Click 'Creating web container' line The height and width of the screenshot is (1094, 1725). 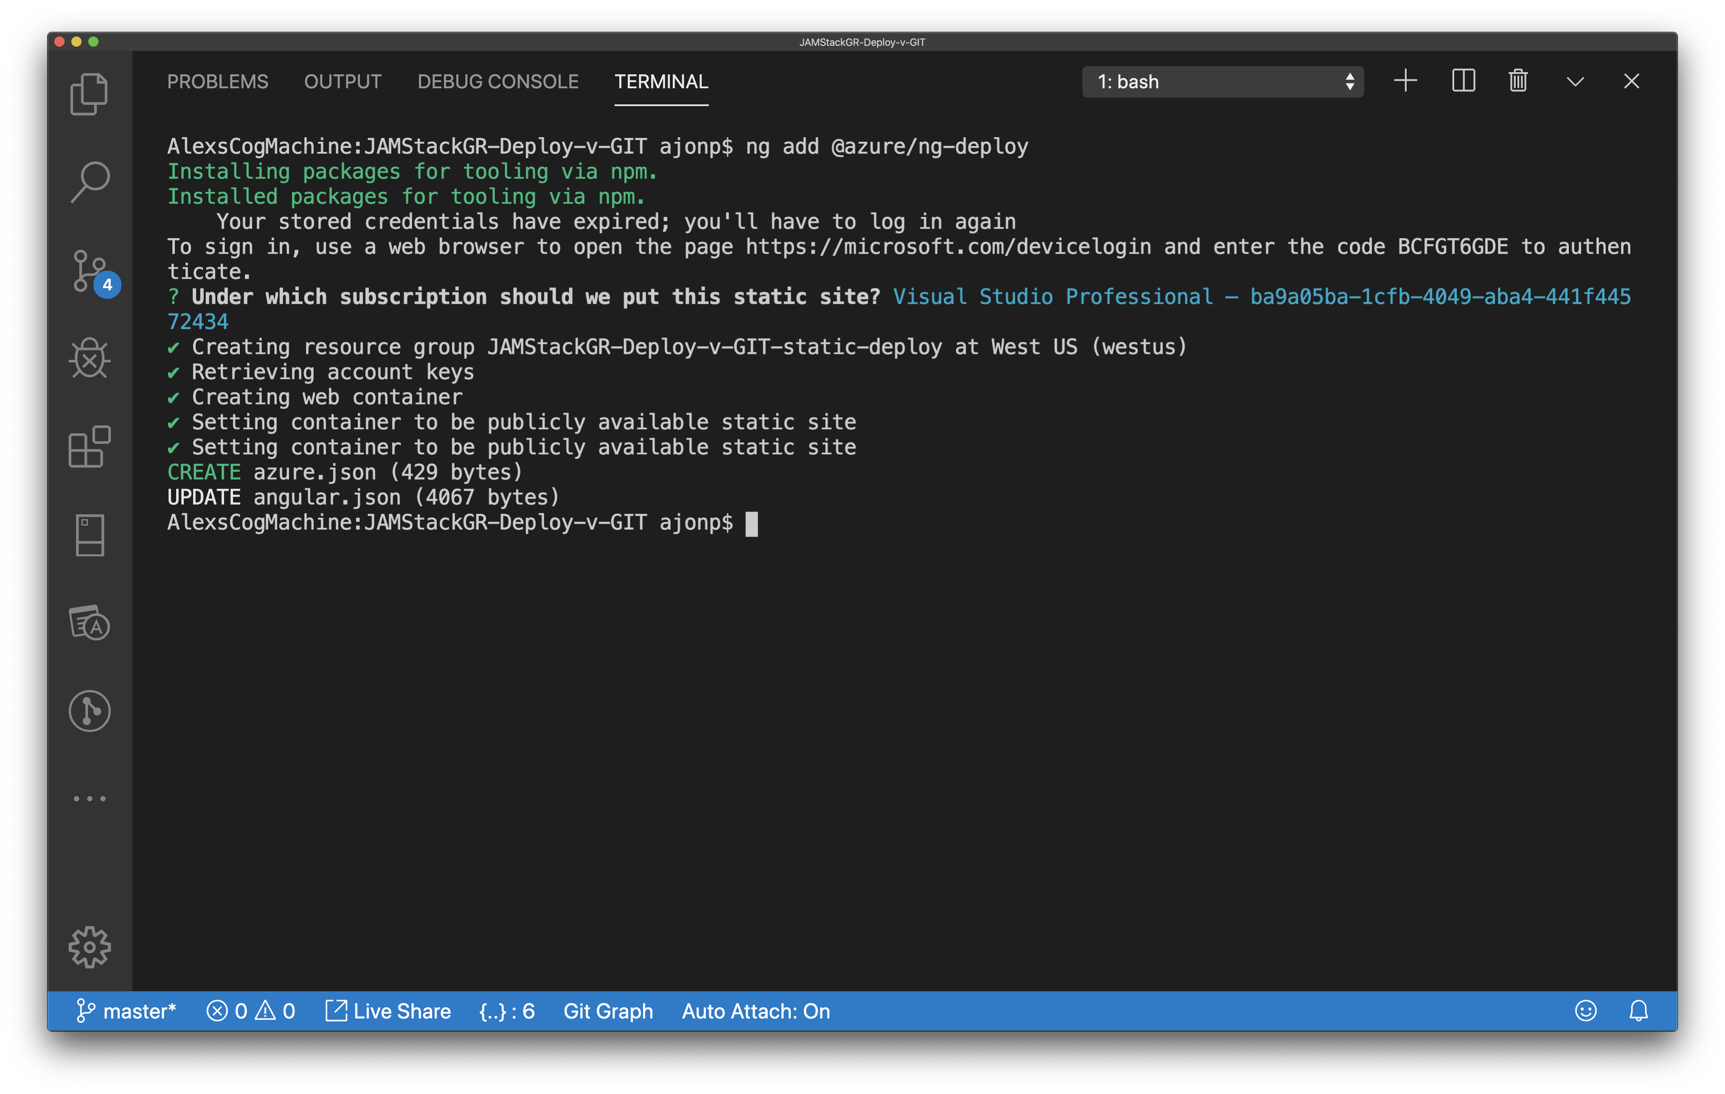pos(327,397)
